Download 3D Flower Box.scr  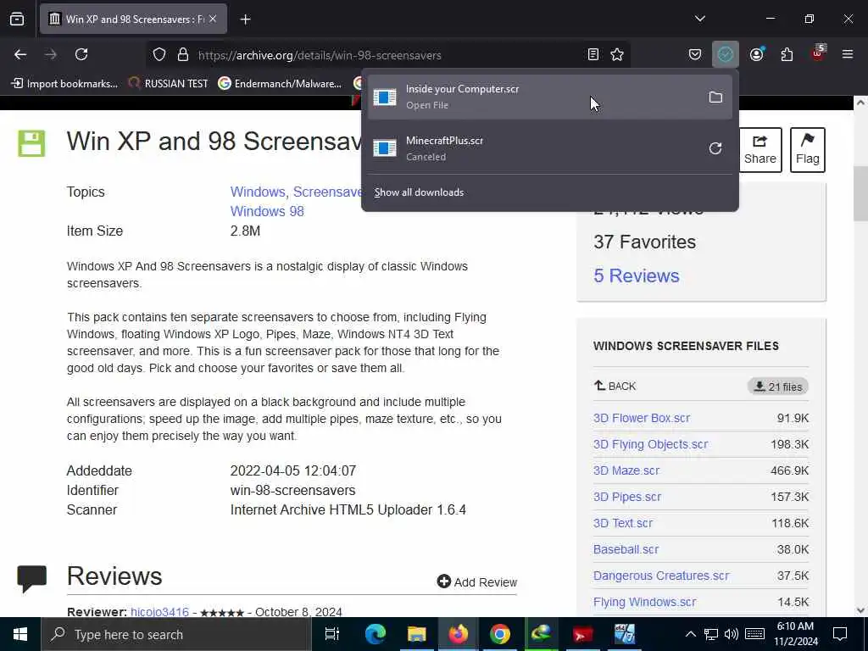pos(642,418)
